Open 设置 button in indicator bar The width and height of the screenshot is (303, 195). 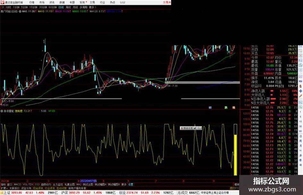(131, 184)
